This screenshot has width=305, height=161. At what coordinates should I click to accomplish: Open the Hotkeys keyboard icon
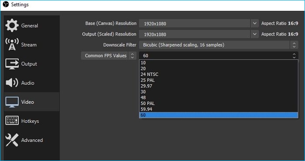12,121
